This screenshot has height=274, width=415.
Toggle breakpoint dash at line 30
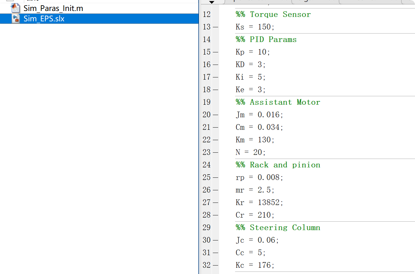(x=215, y=240)
